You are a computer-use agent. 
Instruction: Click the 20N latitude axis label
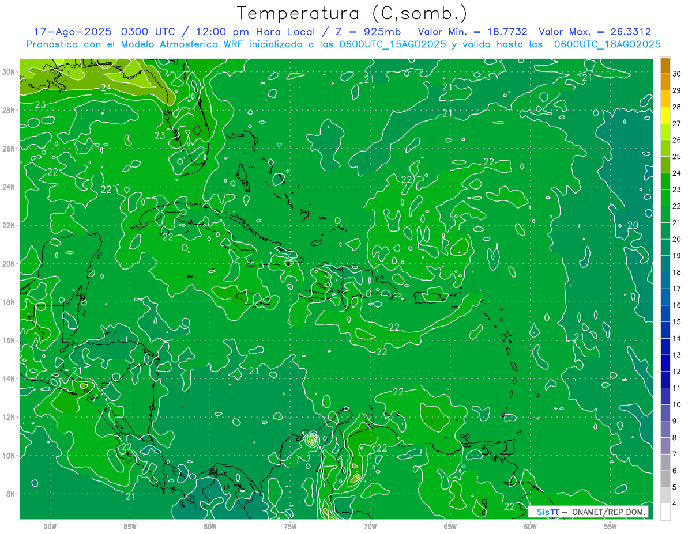(9, 264)
